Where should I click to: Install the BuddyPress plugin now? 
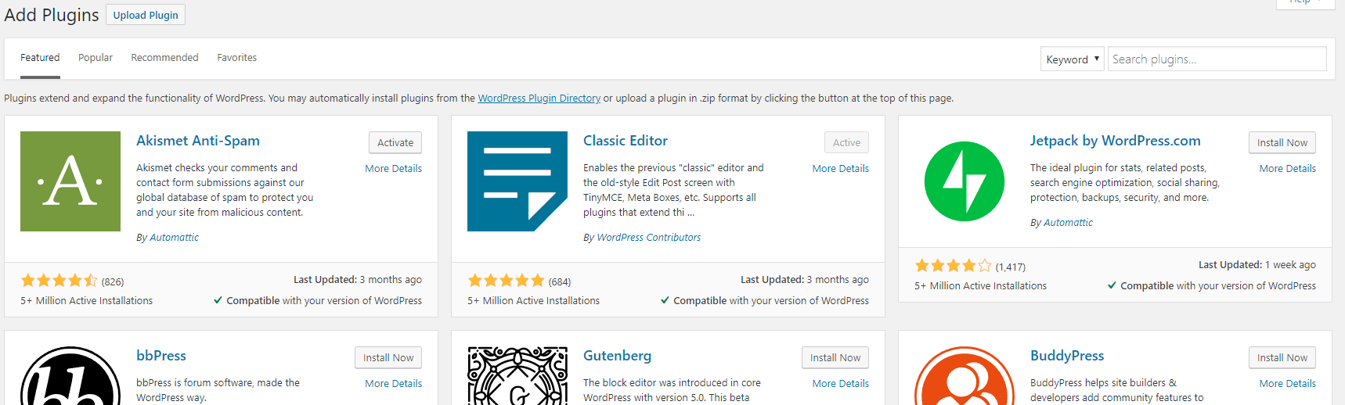[x=1282, y=357]
